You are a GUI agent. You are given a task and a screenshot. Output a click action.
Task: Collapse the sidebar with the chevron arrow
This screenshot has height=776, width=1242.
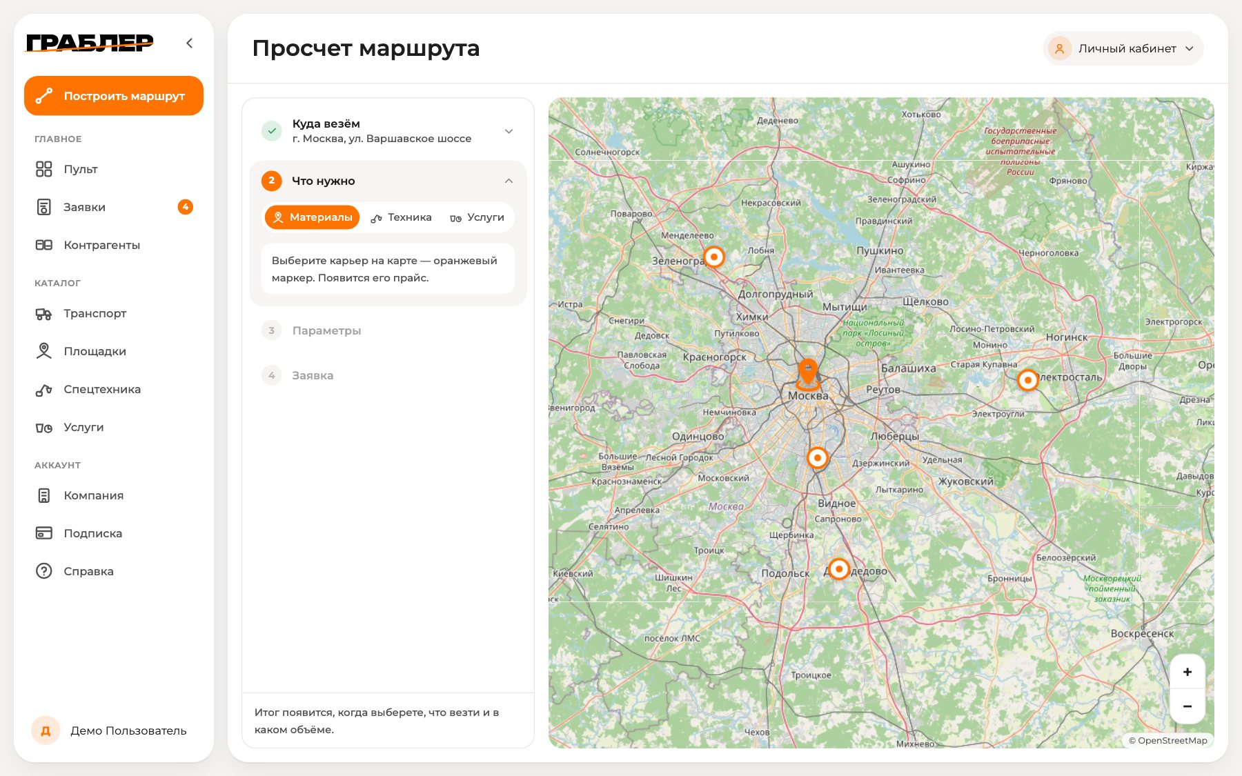coord(189,43)
